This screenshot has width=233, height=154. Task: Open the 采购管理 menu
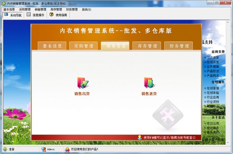click(x=25, y=10)
